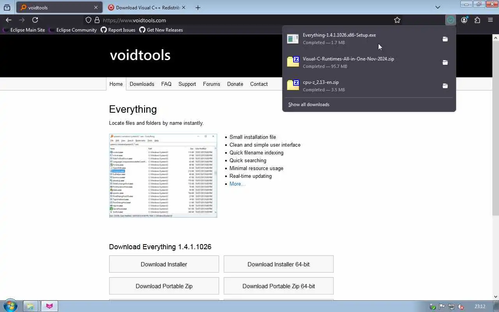Show Everything setup exe in folder
499x312 pixels.
(445, 39)
